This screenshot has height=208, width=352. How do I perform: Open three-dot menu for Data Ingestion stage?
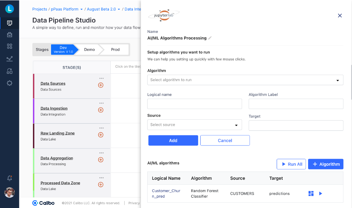tap(102, 103)
